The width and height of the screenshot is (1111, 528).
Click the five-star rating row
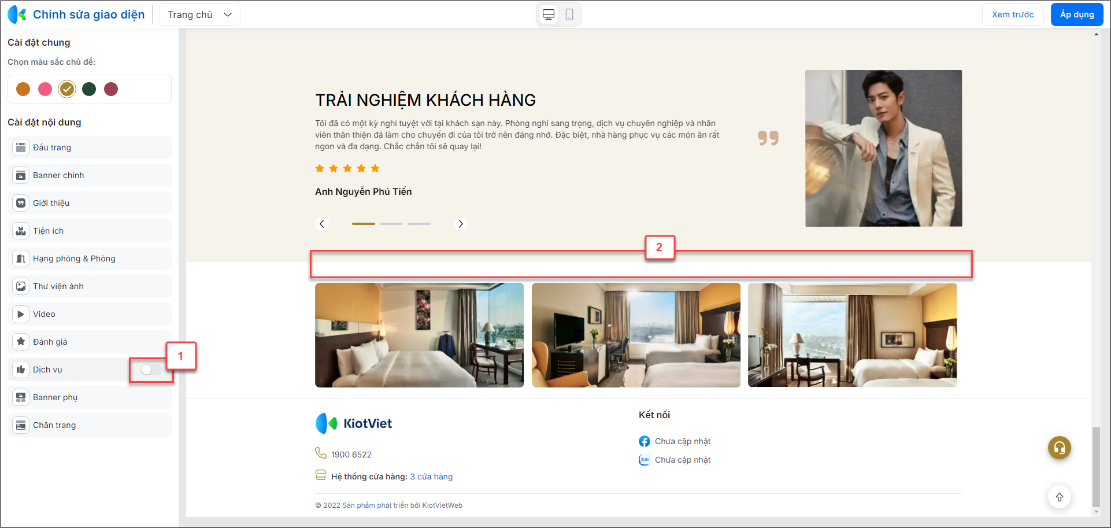pos(347,168)
